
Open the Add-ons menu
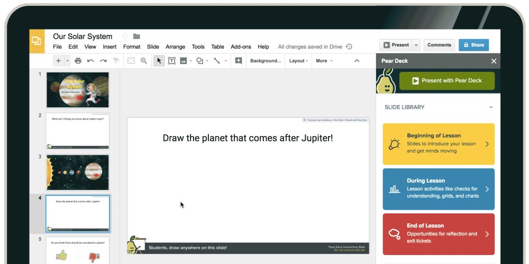[241, 47]
